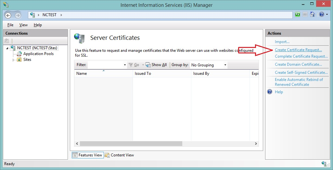333x170 pixels.
Task: Open the Filter field dropdown arrow
Action: [x=125, y=65]
